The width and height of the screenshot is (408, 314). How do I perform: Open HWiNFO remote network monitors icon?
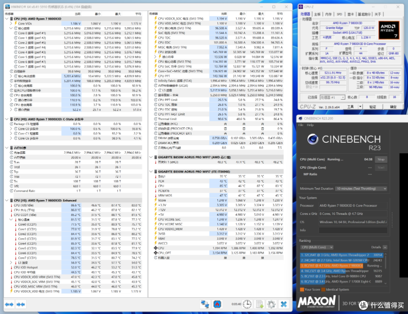coord(205,304)
